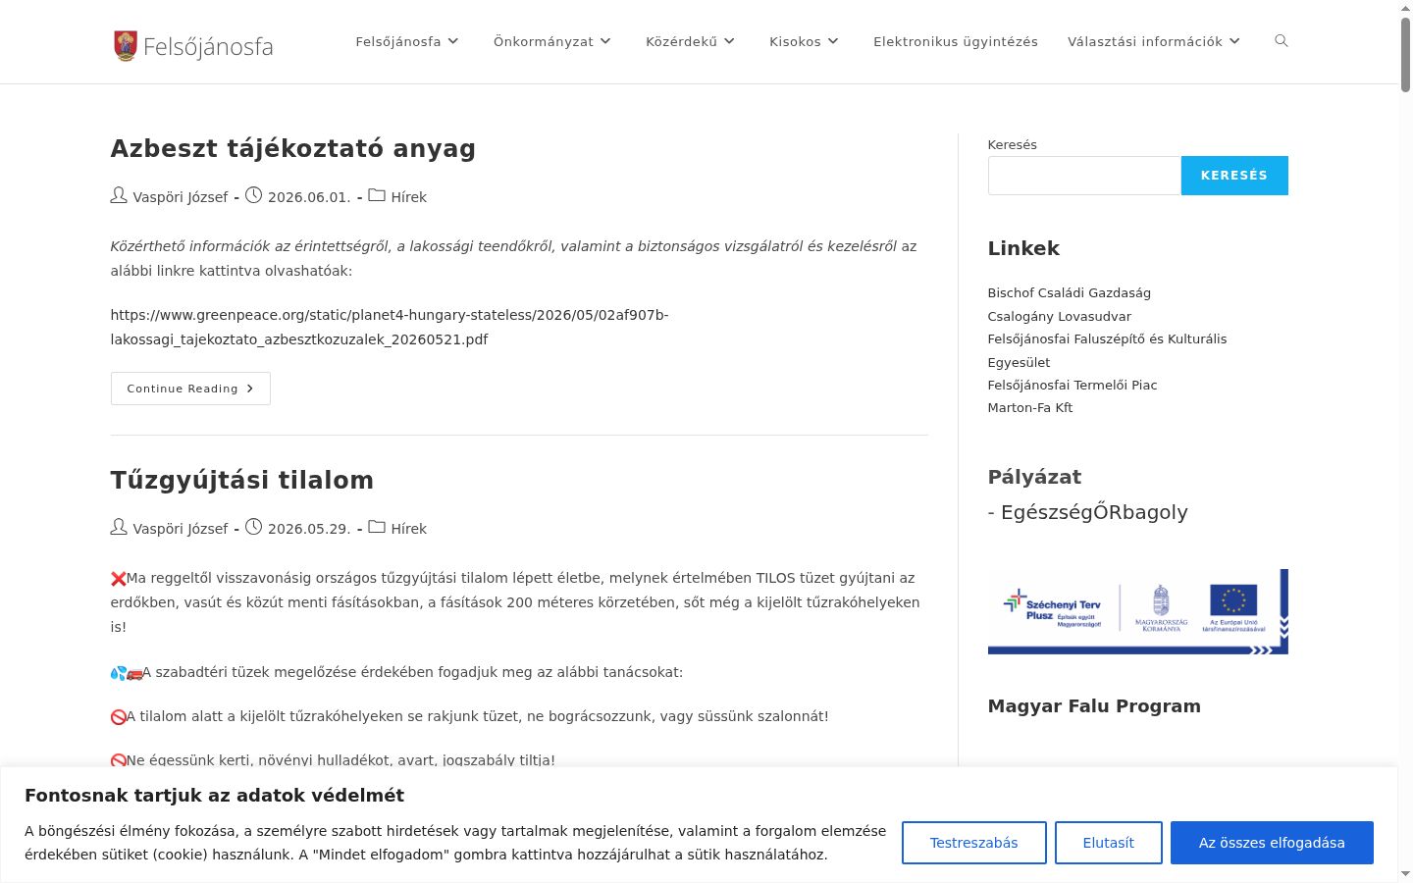Click the scrollbar down arrow
This screenshot has width=1413, height=883.
pyautogui.click(x=1406, y=873)
